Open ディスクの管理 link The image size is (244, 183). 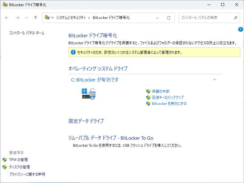[20, 167]
